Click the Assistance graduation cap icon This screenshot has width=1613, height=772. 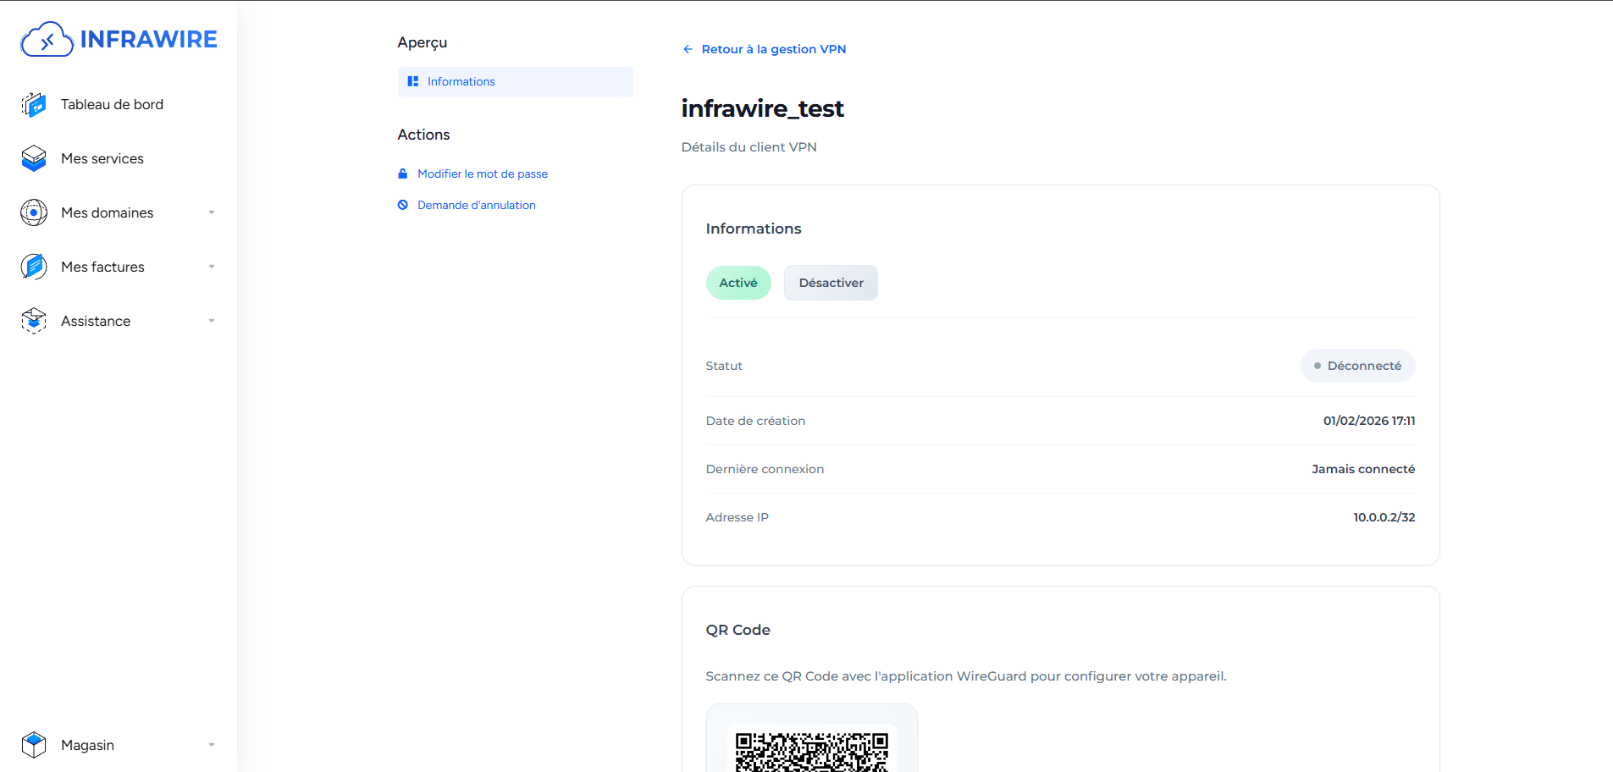[33, 321]
